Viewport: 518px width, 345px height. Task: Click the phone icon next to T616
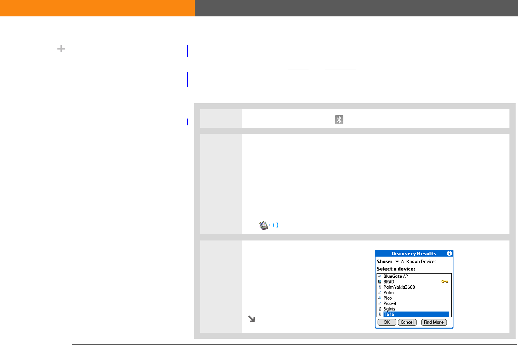[x=380, y=314]
